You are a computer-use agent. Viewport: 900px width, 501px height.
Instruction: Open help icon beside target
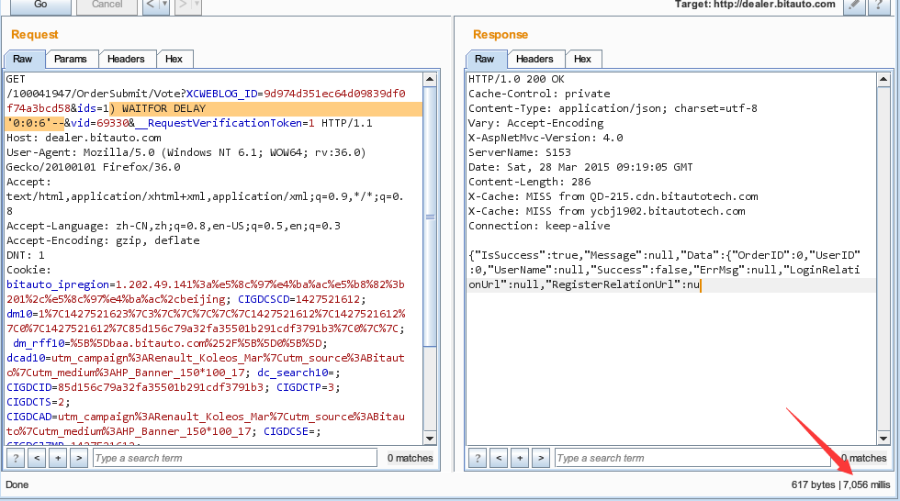879,6
